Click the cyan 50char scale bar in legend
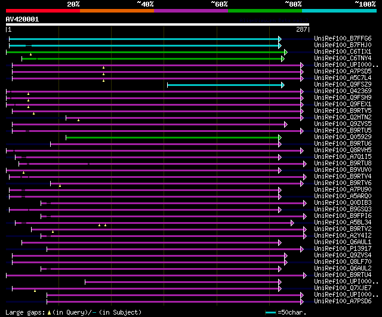 [270, 312]
